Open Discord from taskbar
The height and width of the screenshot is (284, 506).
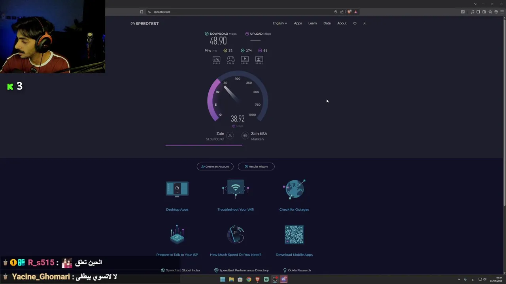(284, 279)
